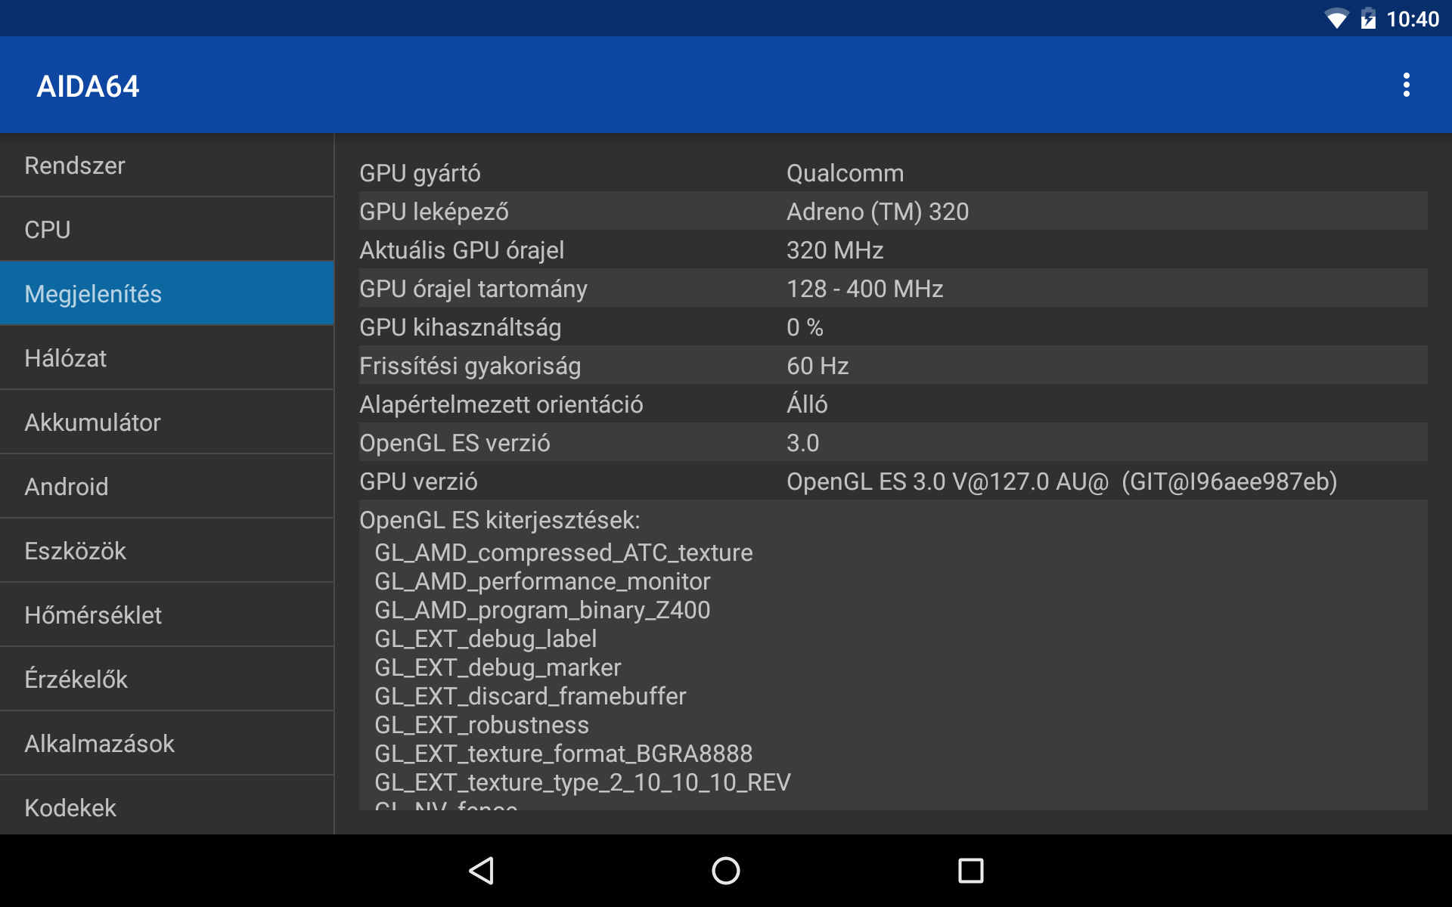Select the 320 MHz value

click(835, 250)
